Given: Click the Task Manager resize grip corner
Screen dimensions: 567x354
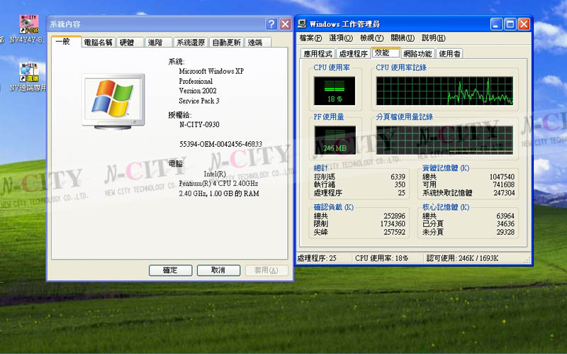Looking at the screenshot, I should coord(527,260).
